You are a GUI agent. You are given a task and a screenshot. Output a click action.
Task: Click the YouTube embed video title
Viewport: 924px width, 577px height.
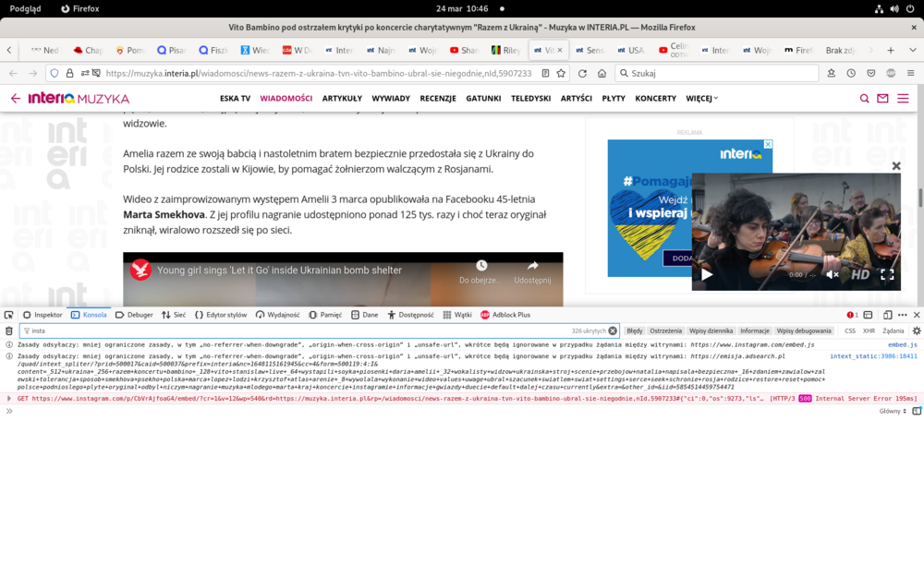[279, 270]
